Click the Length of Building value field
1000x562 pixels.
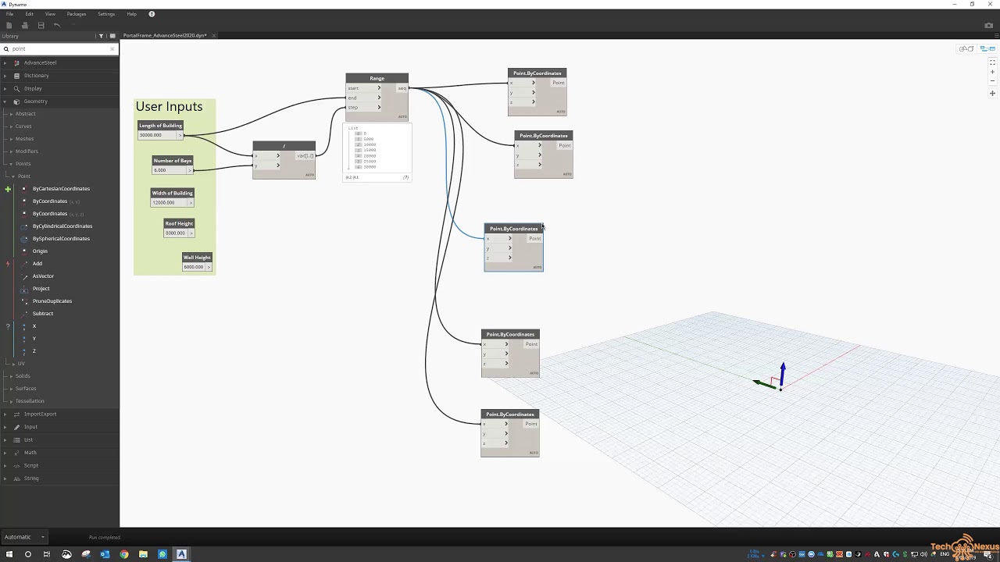point(157,135)
